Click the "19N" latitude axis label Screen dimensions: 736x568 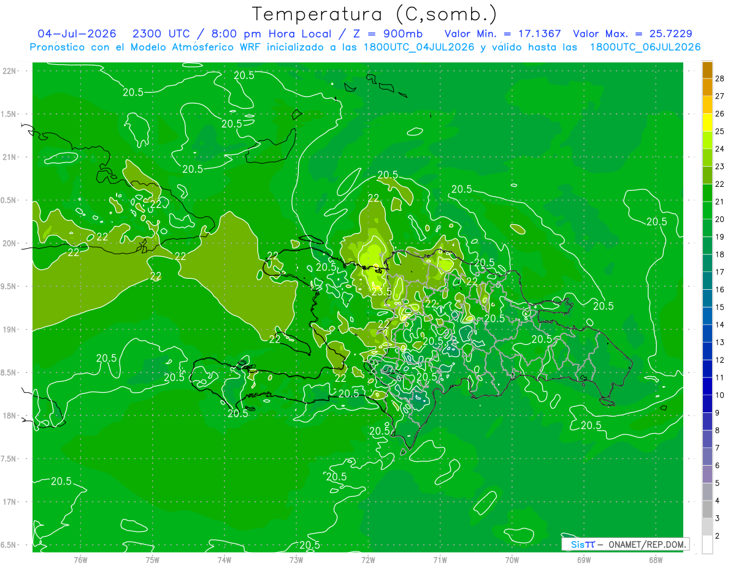point(9,330)
